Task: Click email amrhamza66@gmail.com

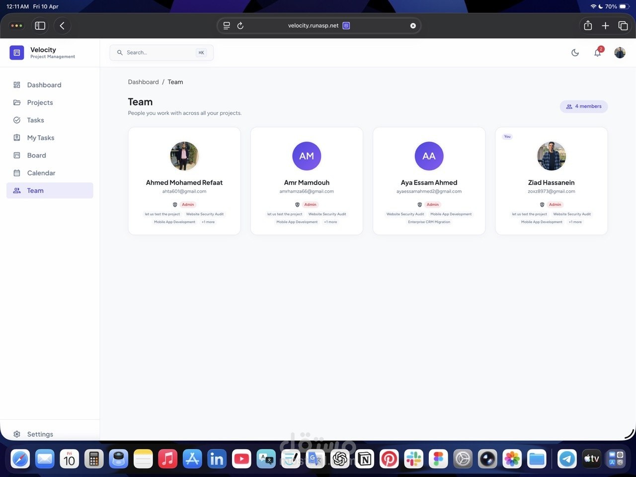Action: 307,191
